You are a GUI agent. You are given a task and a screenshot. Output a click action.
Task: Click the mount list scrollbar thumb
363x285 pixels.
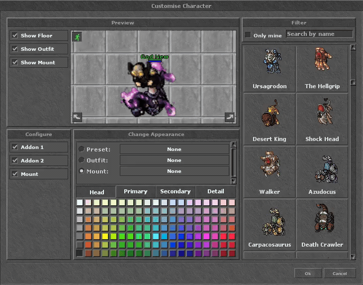tap(353, 82)
